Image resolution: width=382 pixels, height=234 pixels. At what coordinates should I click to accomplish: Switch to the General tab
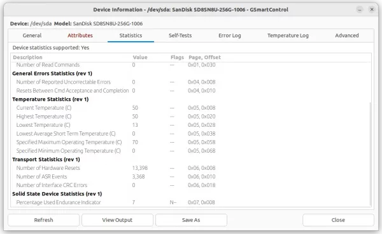point(32,36)
